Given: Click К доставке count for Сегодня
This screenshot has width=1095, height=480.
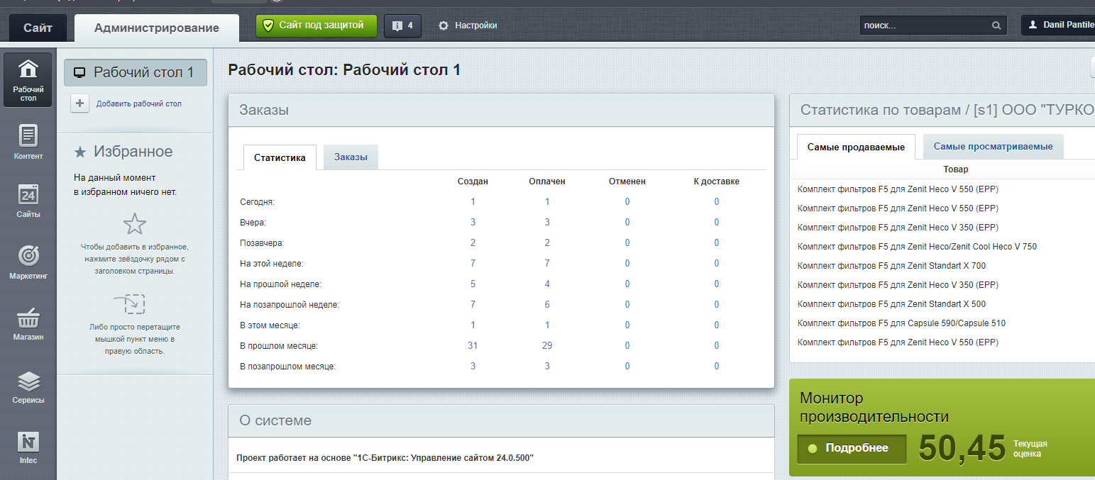Looking at the screenshot, I should click(717, 201).
